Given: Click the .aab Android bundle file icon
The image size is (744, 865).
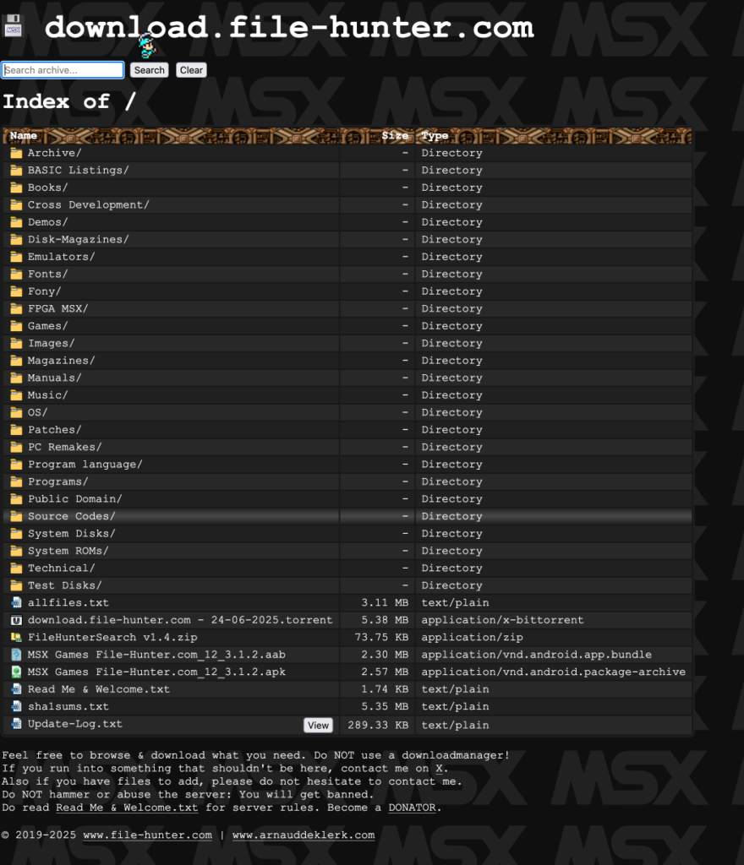Looking at the screenshot, I should [x=16, y=655].
